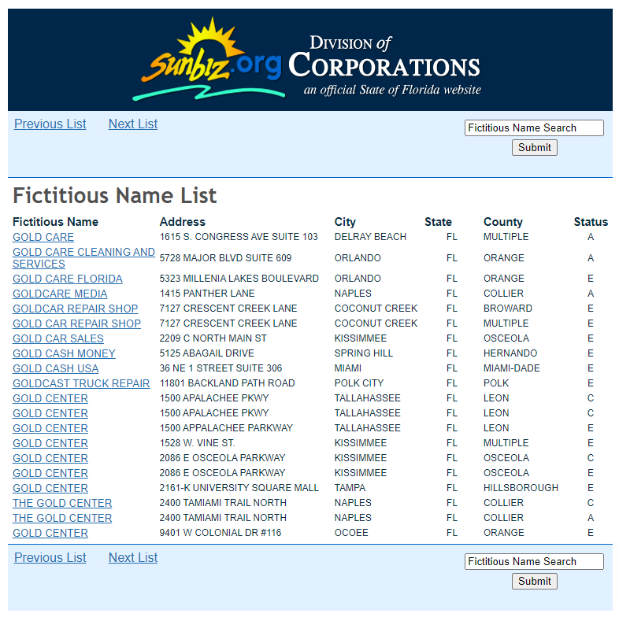This screenshot has width=619, height=621.
Task: Click the Division of Corporations banner title
Action: tap(384, 57)
